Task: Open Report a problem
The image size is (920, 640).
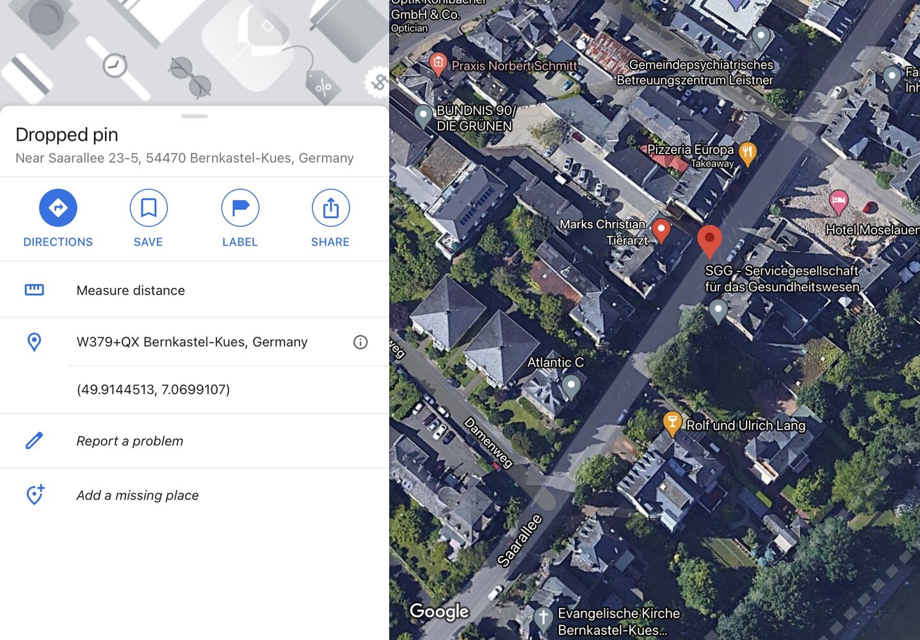Action: 195,441
